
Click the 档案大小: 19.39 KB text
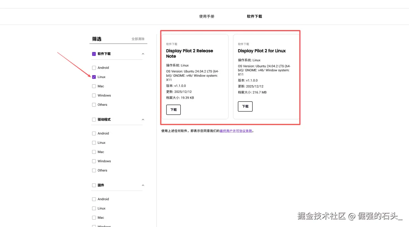coord(180,98)
